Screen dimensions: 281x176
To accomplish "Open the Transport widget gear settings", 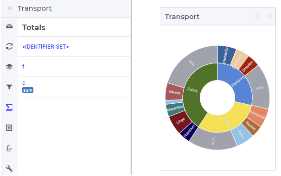I will click(x=269, y=16).
